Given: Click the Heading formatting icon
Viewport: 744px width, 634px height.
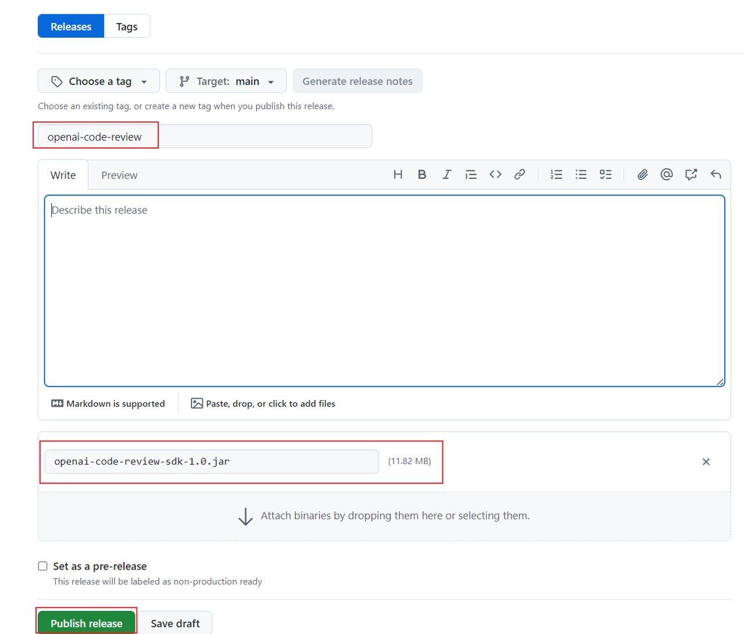Looking at the screenshot, I should click(398, 175).
